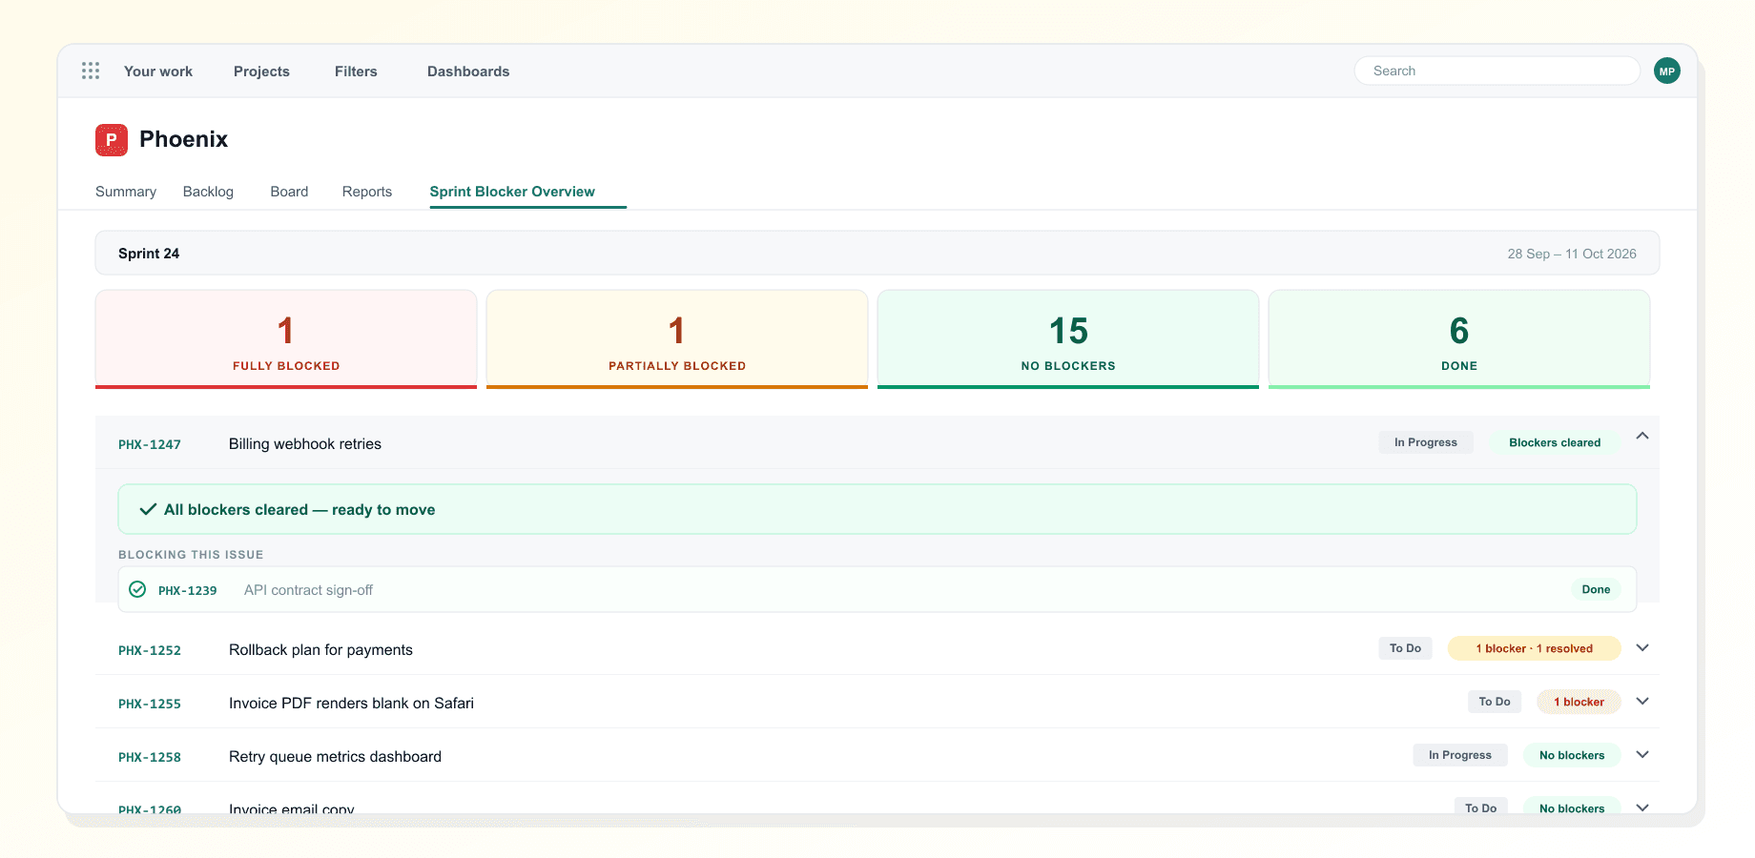The image size is (1755, 858).
Task: Expand the PHX-1258 Retry queue metrics row
Action: point(1642,755)
